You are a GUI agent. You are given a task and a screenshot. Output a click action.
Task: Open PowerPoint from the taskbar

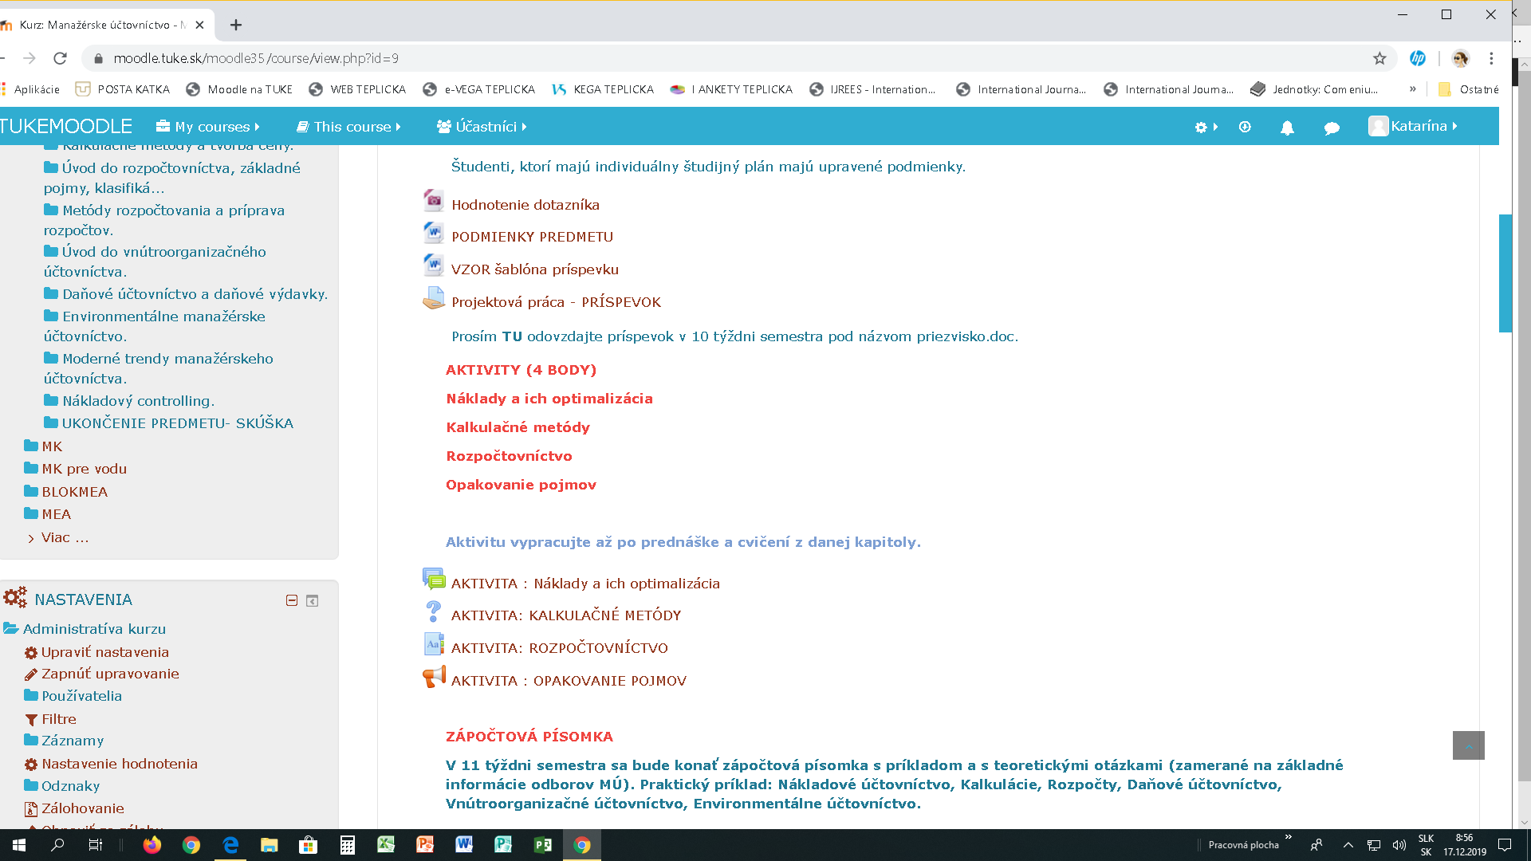(x=425, y=845)
